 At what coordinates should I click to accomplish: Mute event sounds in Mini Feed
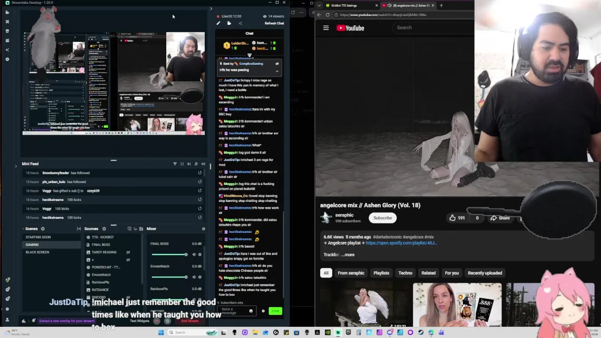[x=203, y=164]
